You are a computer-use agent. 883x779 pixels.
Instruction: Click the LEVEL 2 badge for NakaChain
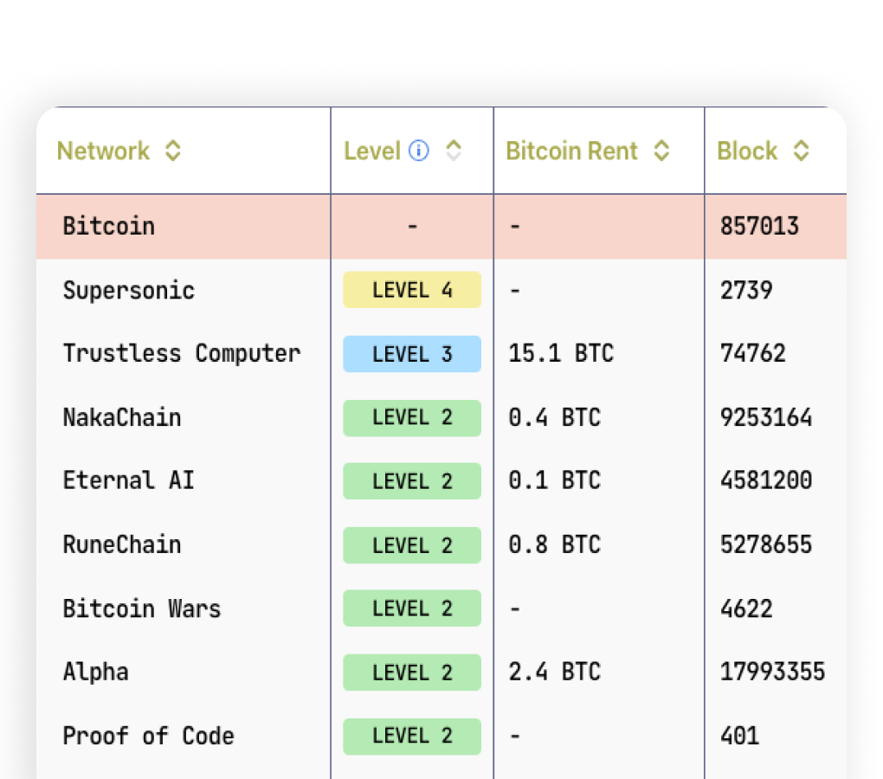[412, 417]
